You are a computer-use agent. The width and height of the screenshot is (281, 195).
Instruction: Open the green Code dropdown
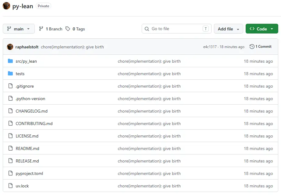click(x=262, y=29)
